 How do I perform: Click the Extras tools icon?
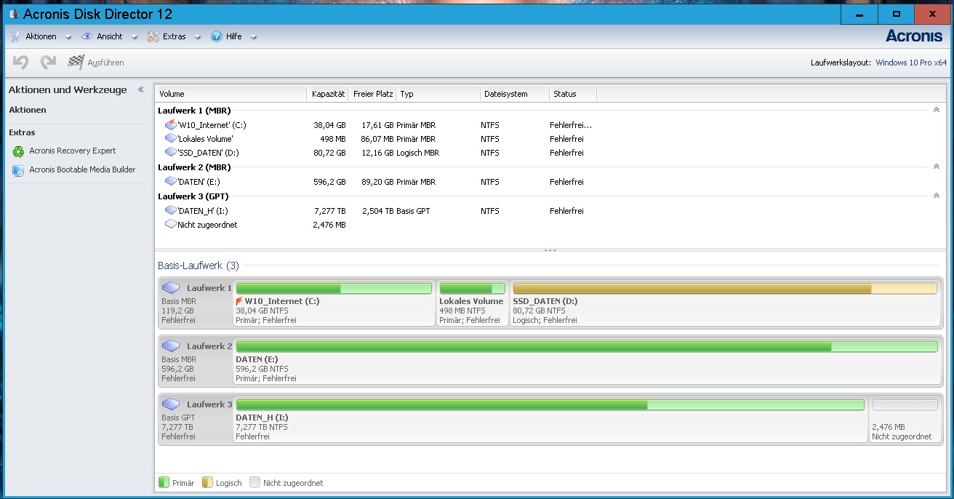point(153,36)
